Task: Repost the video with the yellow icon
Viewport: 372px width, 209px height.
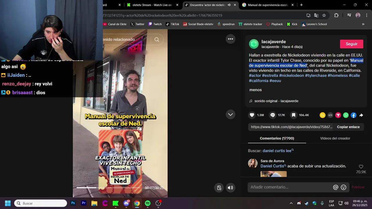Action: pos(322,115)
